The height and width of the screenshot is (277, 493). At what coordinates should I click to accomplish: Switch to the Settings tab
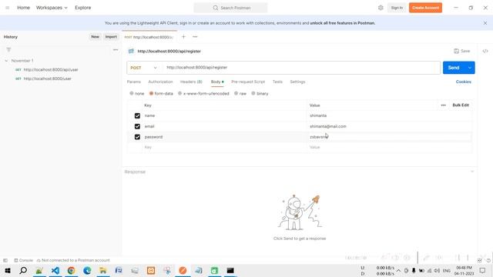(x=297, y=82)
